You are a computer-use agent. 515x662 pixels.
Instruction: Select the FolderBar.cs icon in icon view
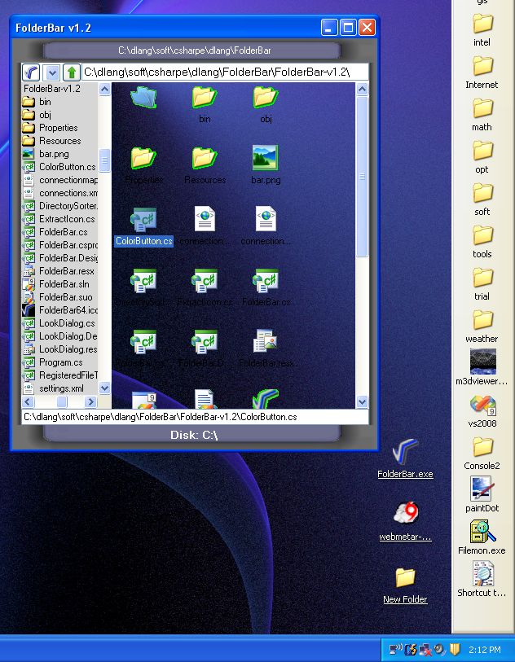tap(266, 280)
